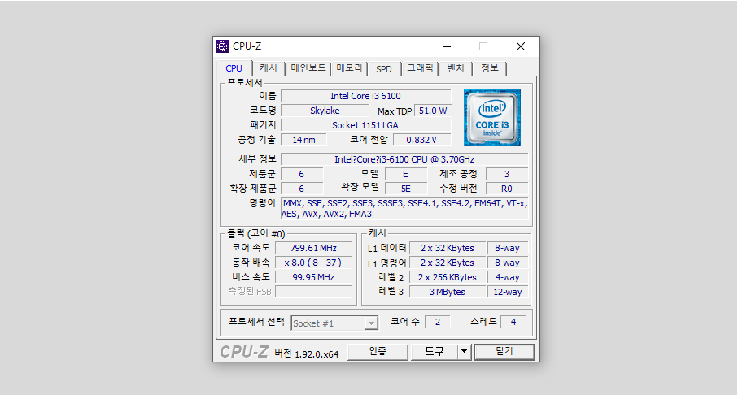Viewport: 738px width, 395px height.
Task: Click the 3 MBytes level 3 value
Action: point(448,292)
